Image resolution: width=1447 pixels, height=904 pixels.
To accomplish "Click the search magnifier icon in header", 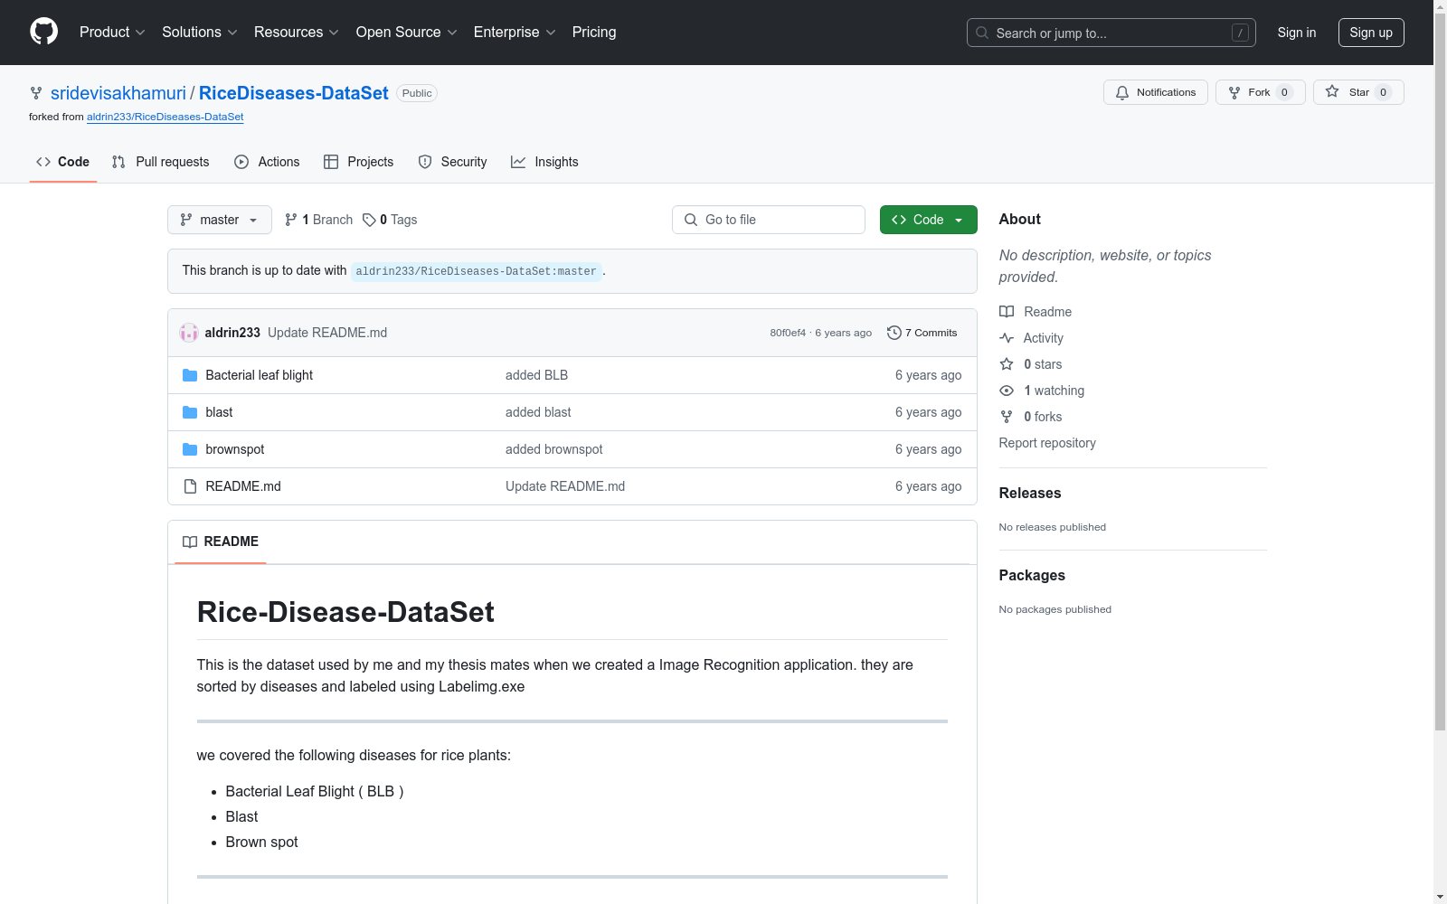I will pos(982,33).
